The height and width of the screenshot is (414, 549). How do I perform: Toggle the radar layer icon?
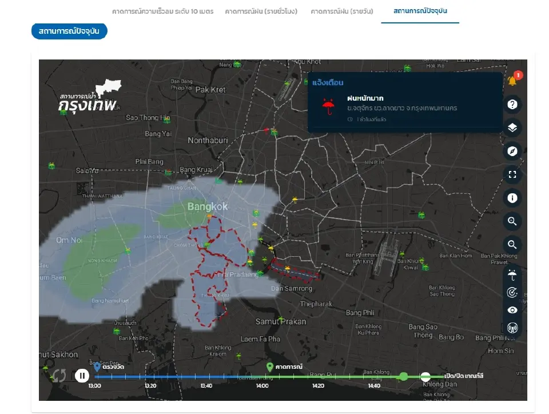click(x=512, y=293)
